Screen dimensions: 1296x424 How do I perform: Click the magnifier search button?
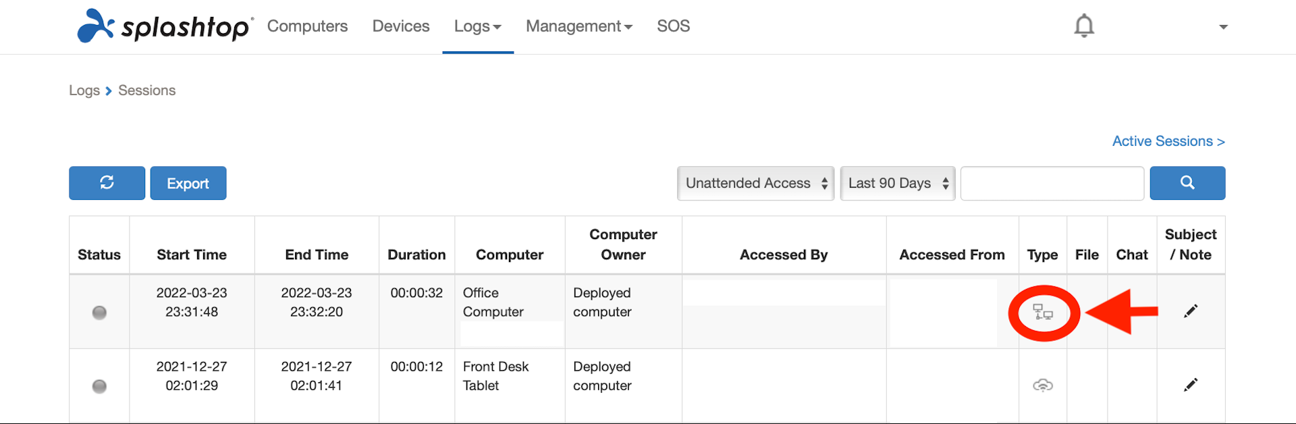pyautogui.click(x=1187, y=183)
